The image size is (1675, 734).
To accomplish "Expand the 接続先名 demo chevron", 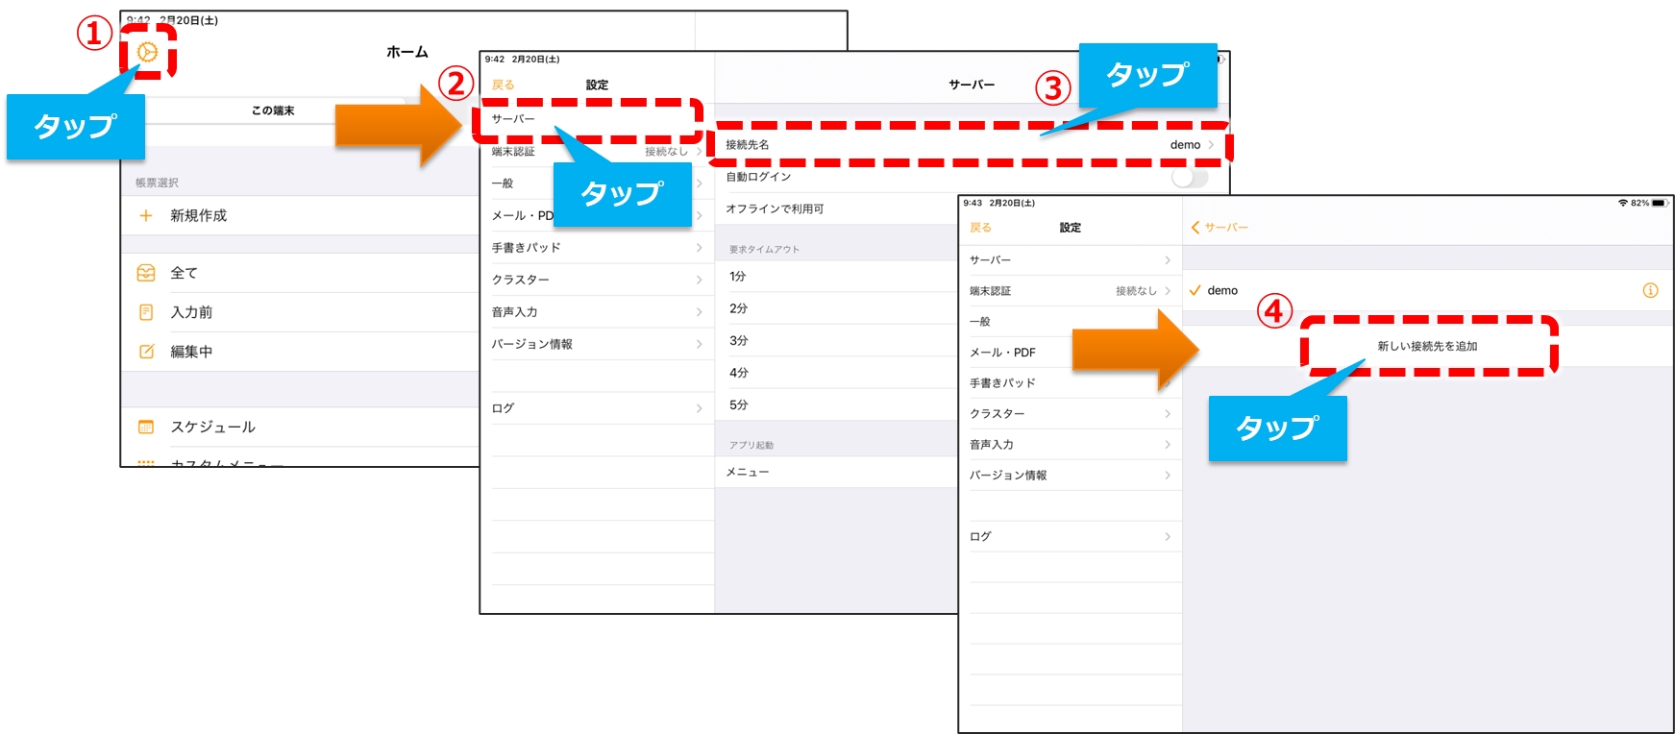I will click(1211, 145).
